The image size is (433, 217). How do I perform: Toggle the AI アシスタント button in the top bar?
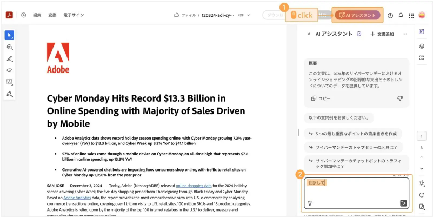pos(357,15)
